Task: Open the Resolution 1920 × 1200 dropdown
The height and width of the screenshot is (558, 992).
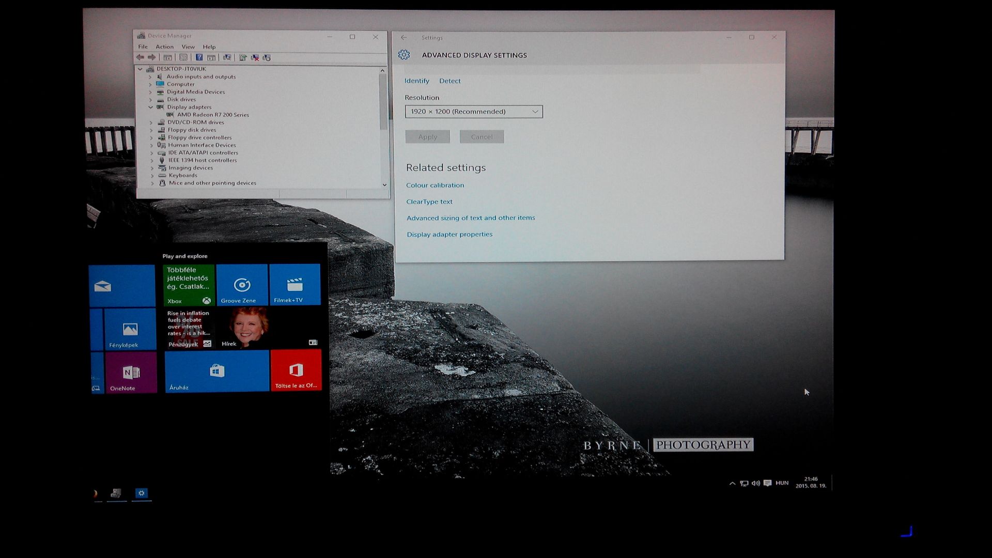Action: pyautogui.click(x=474, y=112)
